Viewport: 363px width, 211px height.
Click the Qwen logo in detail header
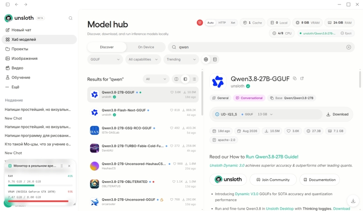(218, 82)
